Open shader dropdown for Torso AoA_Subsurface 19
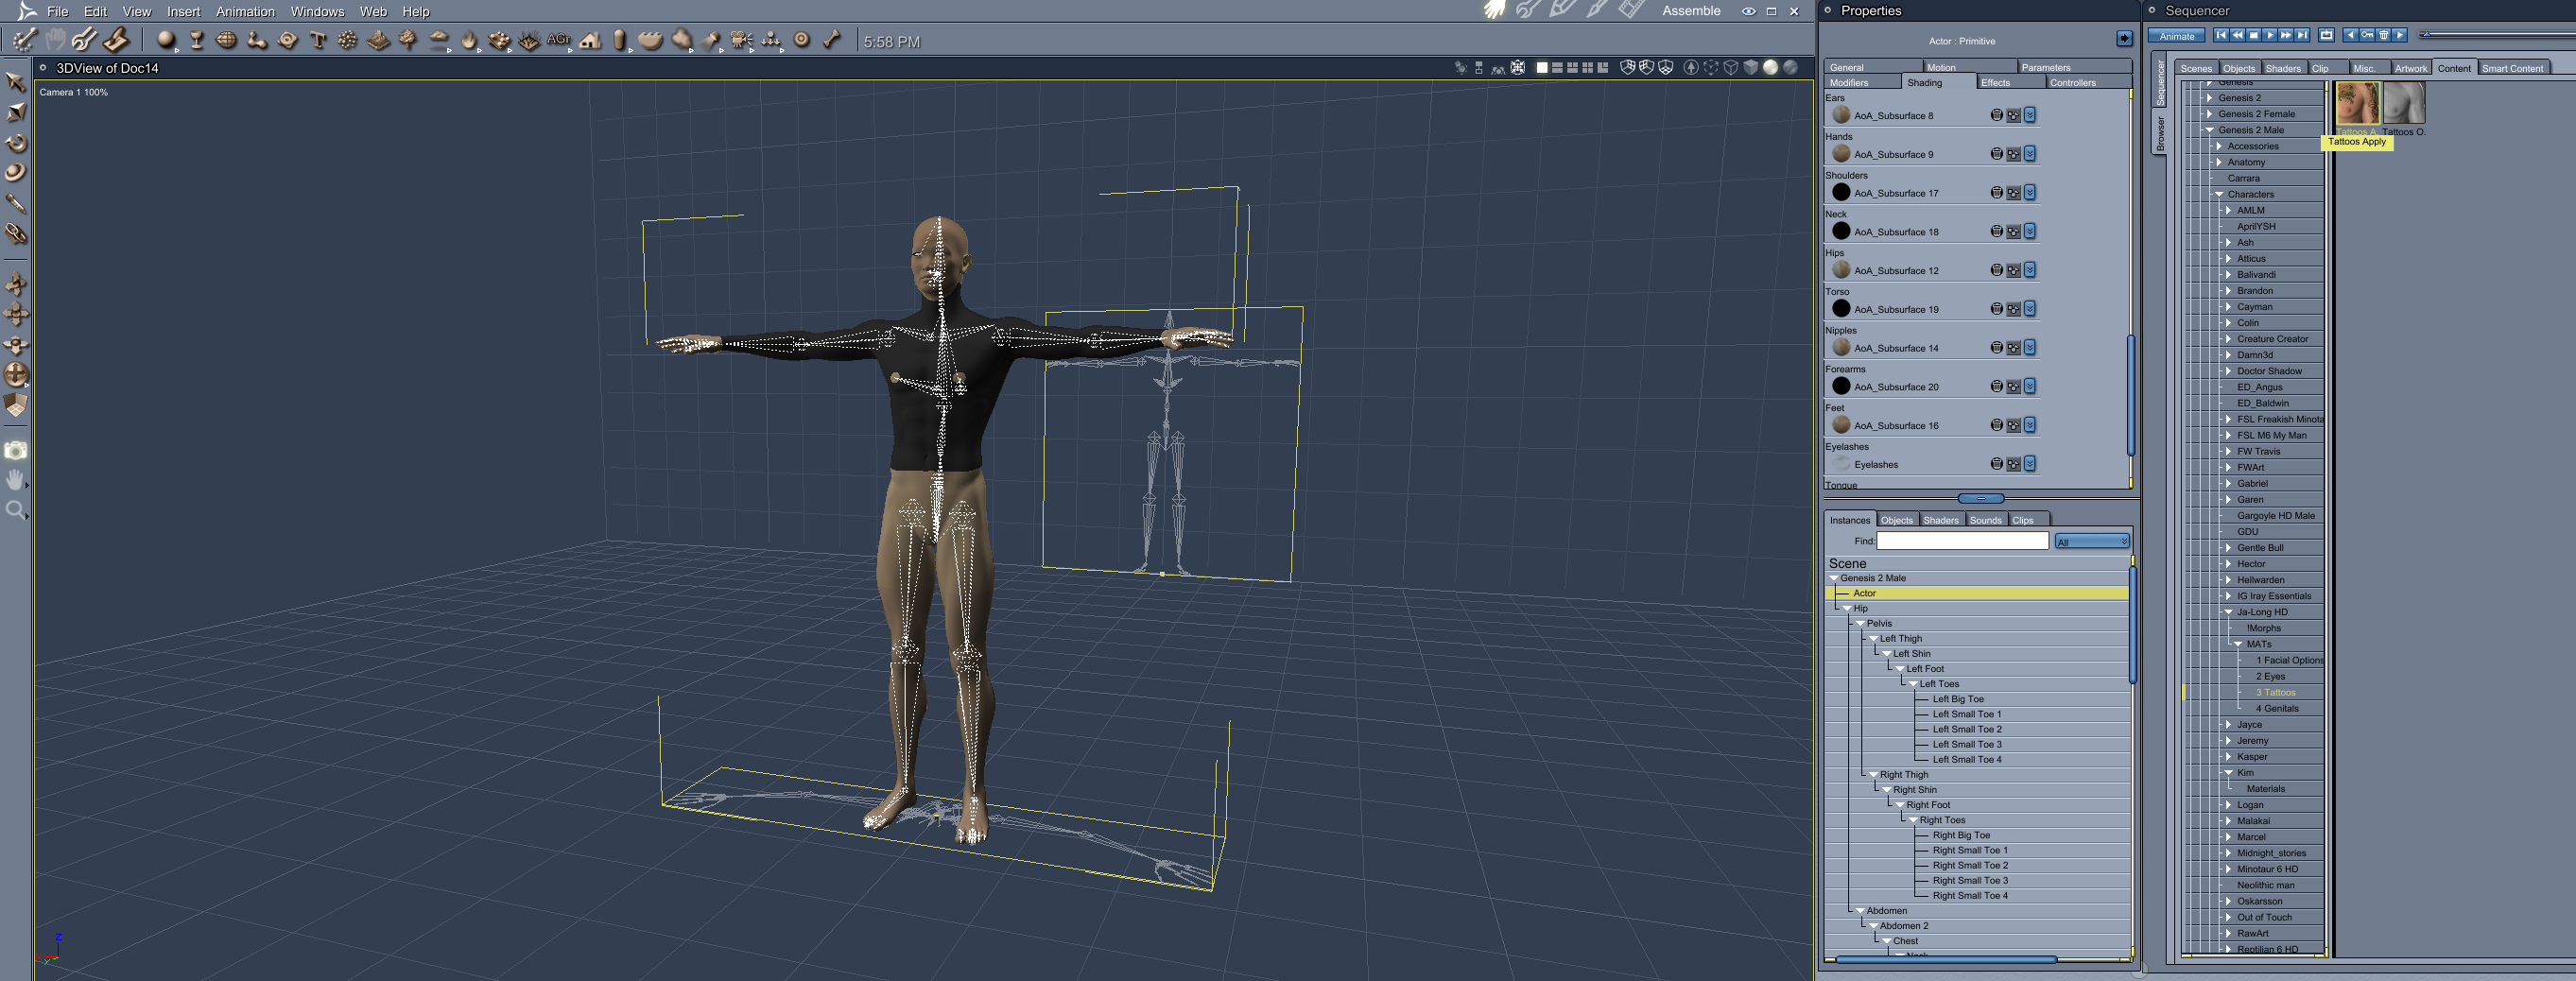 point(2030,309)
